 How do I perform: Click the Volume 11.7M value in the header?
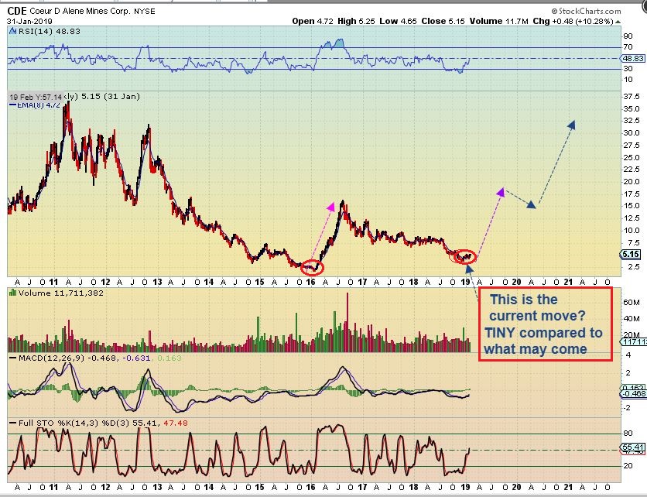[x=498, y=21]
